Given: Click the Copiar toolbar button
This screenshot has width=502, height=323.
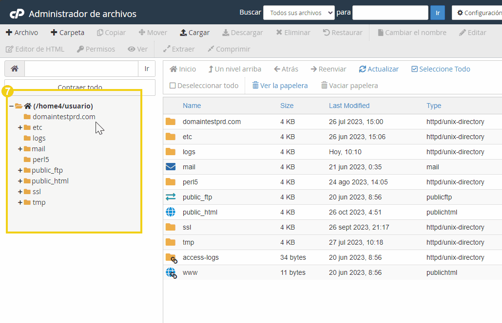Looking at the screenshot, I should click(111, 33).
